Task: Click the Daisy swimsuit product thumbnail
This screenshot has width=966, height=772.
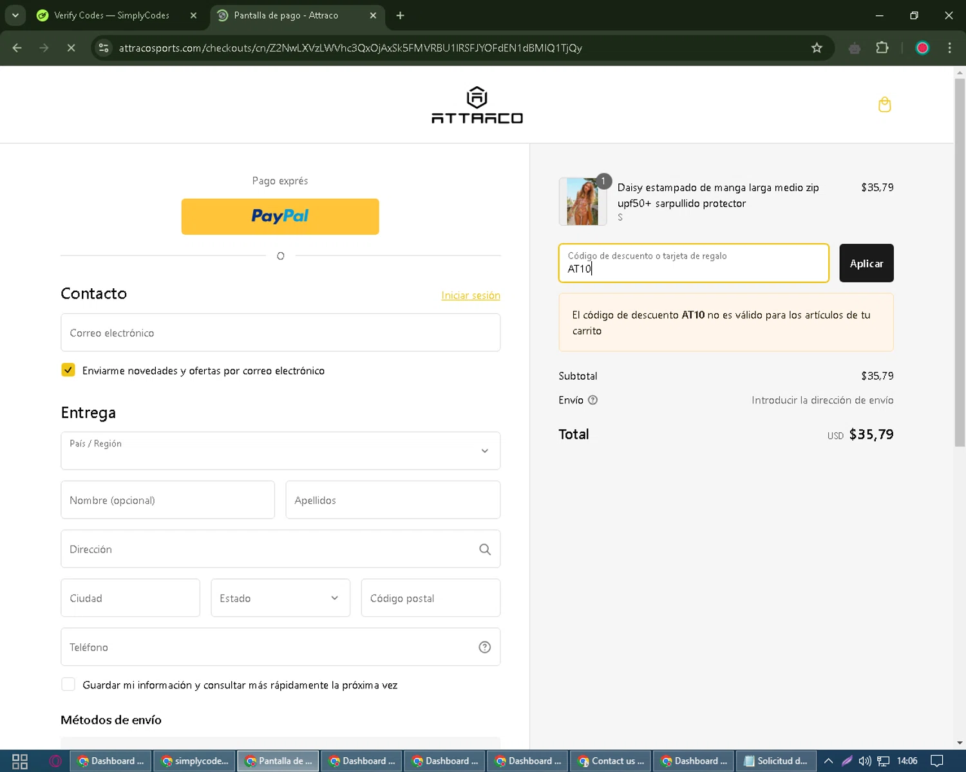Action: (x=583, y=201)
